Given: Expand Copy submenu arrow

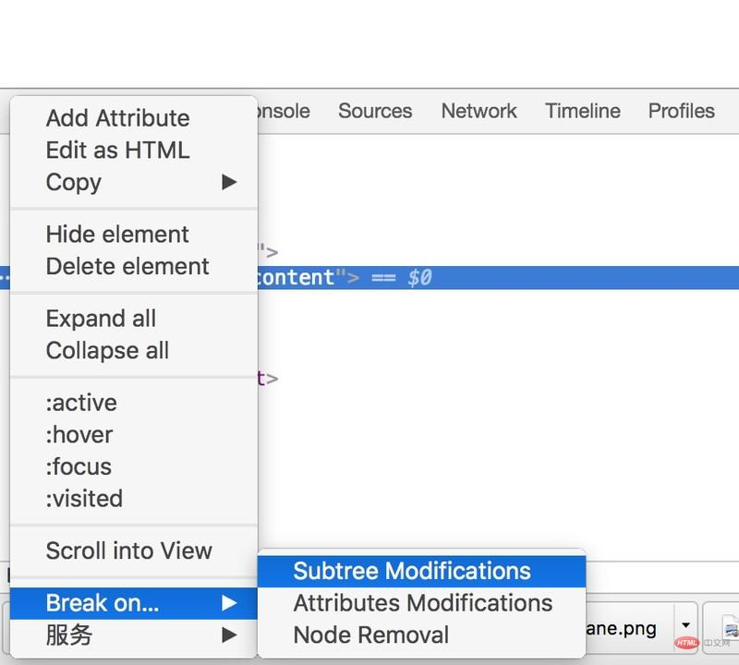Looking at the screenshot, I should (x=229, y=182).
